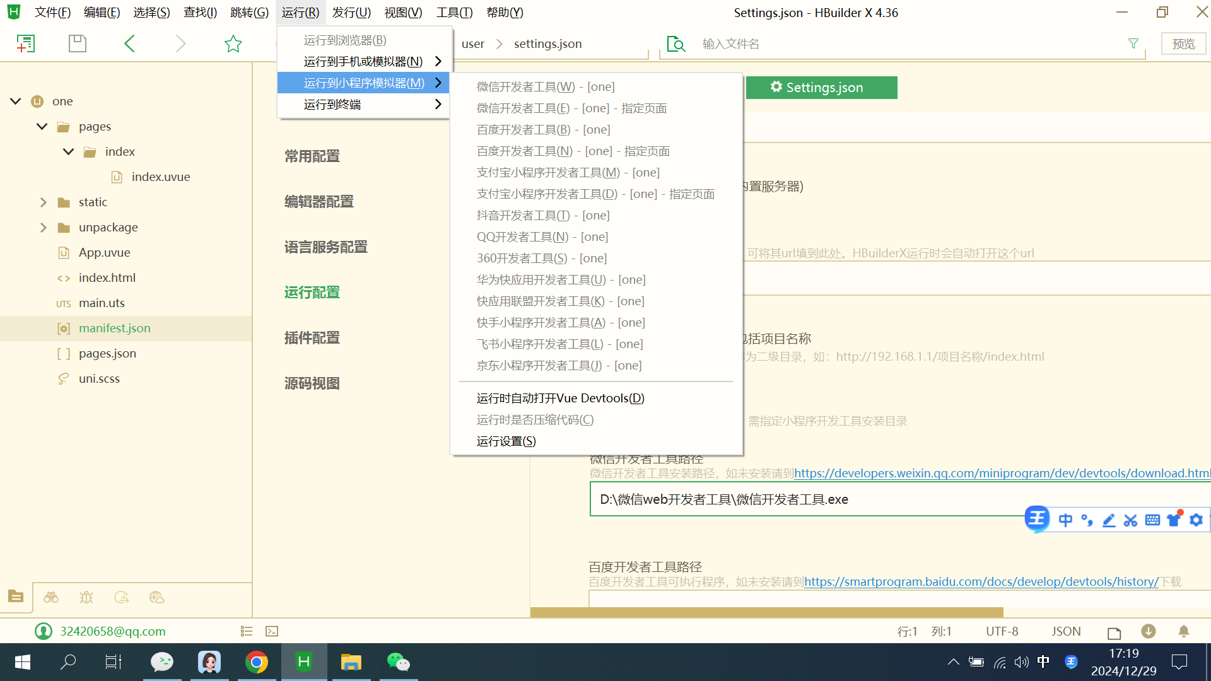
Task: Open Baidu smartprogram devtools link
Action: [981, 581]
